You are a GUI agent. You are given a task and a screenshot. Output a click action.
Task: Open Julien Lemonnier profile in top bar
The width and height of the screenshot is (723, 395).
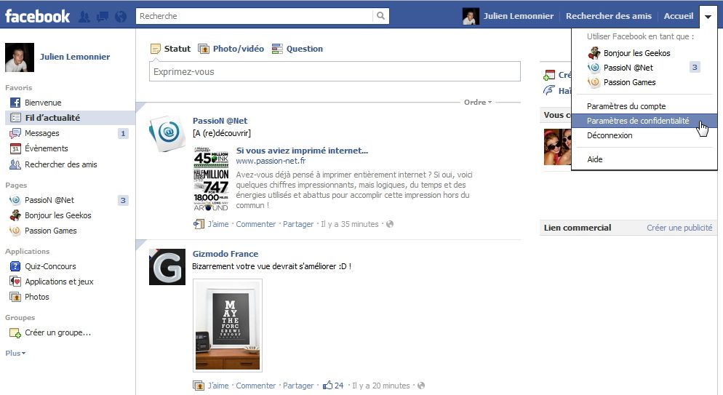519,16
